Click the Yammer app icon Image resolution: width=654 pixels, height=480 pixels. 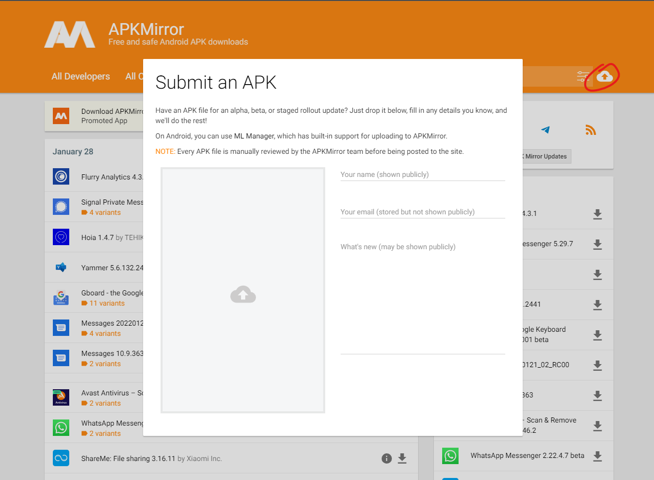pyautogui.click(x=61, y=267)
